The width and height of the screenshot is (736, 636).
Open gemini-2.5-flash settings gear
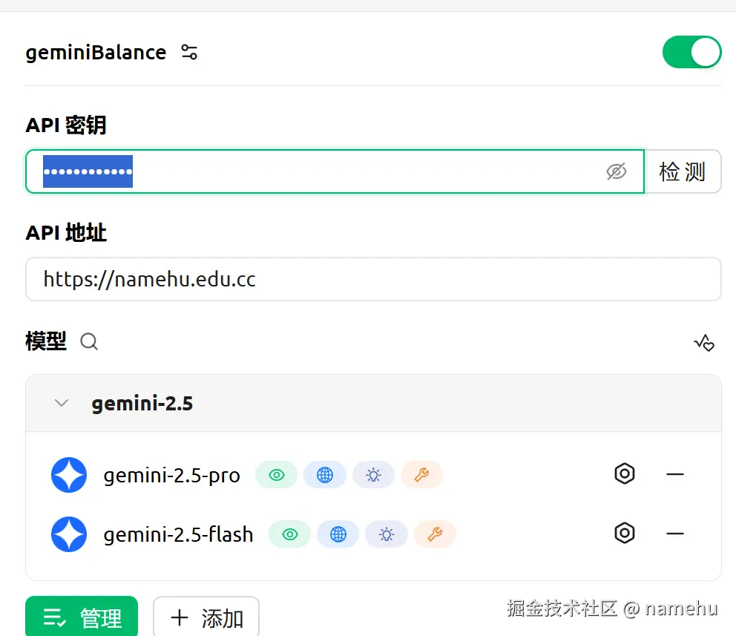(625, 533)
